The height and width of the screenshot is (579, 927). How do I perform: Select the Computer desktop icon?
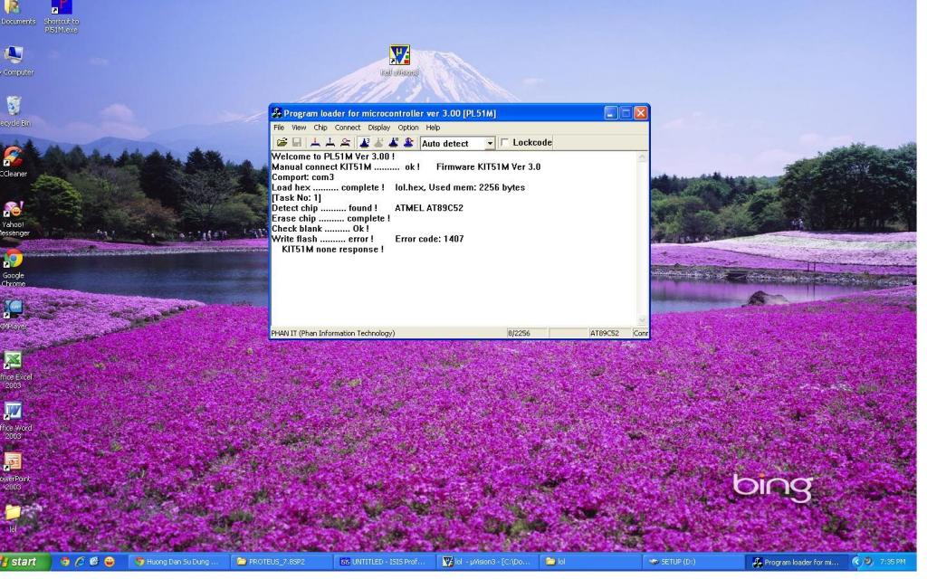pos(15,61)
